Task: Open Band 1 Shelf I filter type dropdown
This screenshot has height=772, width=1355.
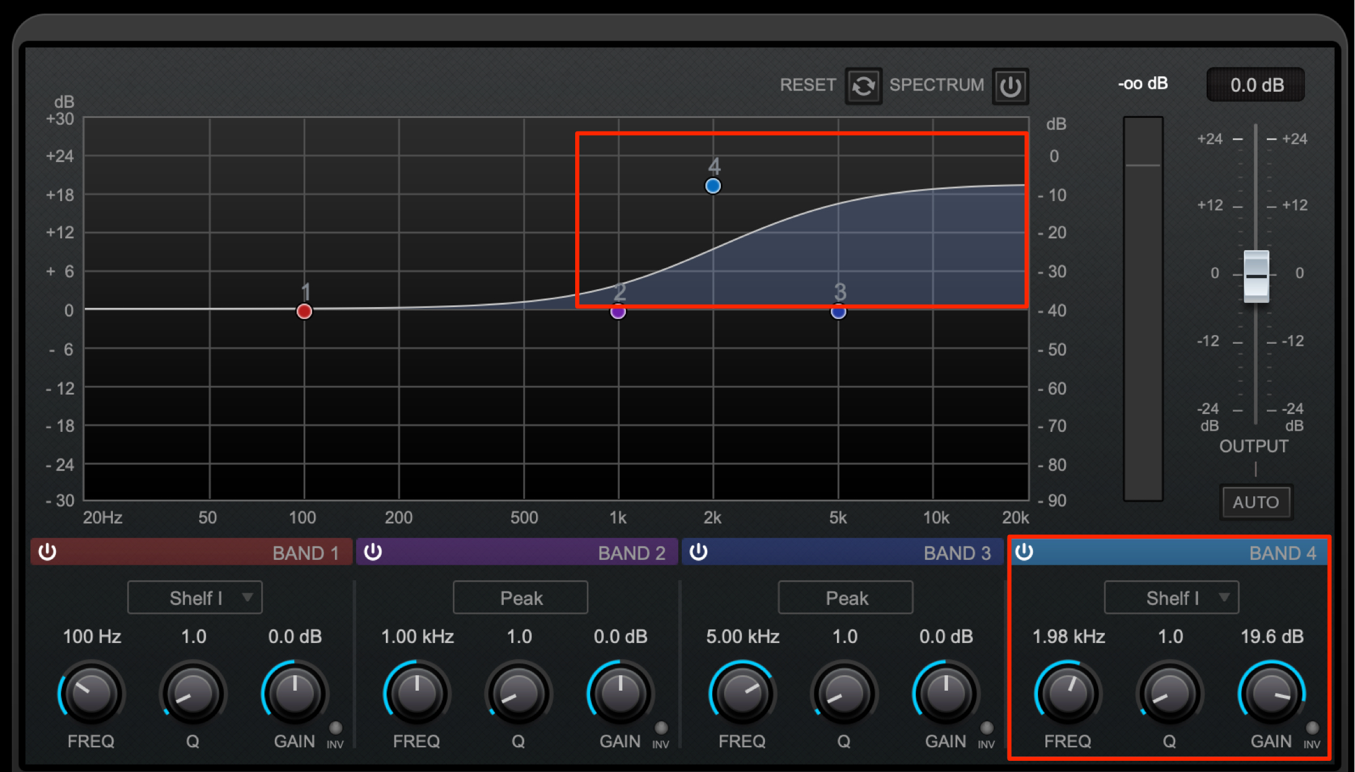Action: pos(195,598)
